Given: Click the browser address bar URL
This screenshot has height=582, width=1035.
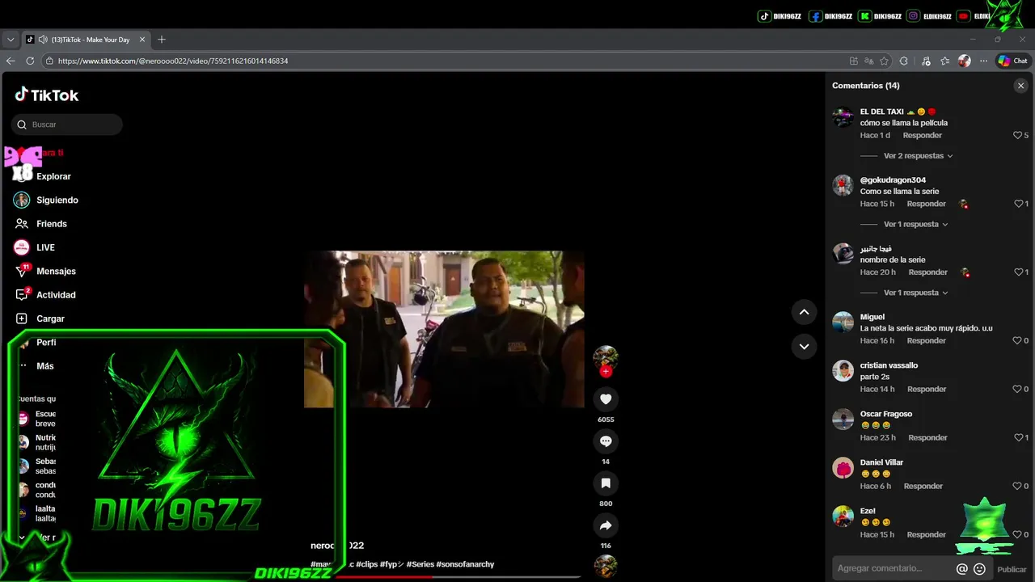Looking at the screenshot, I should click(173, 61).
